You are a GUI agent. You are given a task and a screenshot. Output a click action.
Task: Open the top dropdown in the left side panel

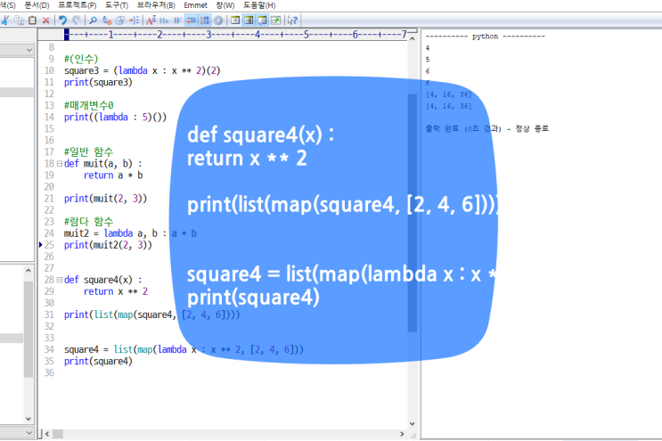pos(29,50)
